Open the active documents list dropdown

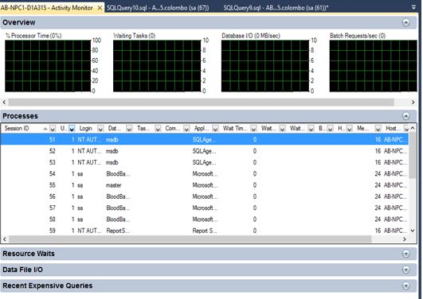[413, 7]
